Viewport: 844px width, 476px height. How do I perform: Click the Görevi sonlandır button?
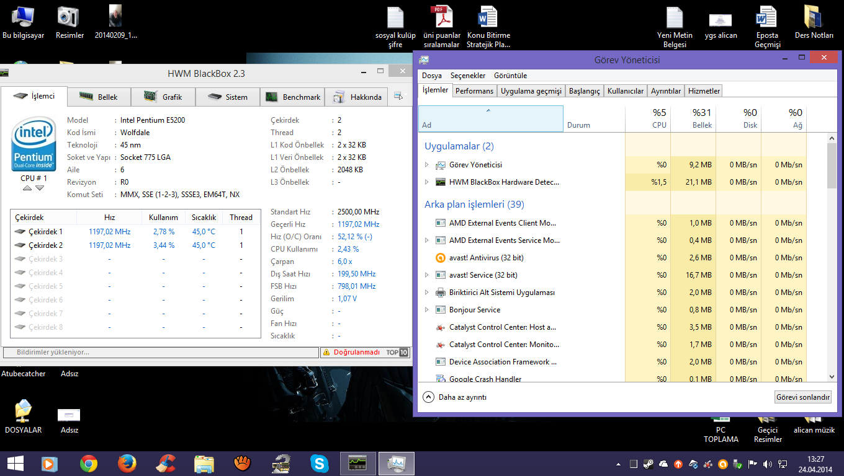click(x=803, y=397)
